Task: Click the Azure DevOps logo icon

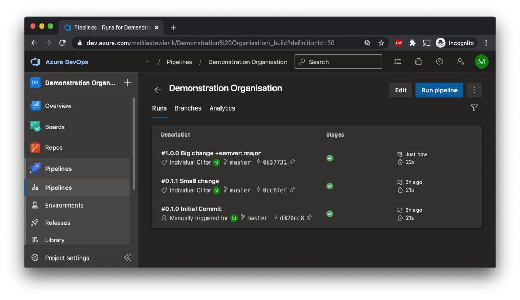Action: click(x=35, y=62)
